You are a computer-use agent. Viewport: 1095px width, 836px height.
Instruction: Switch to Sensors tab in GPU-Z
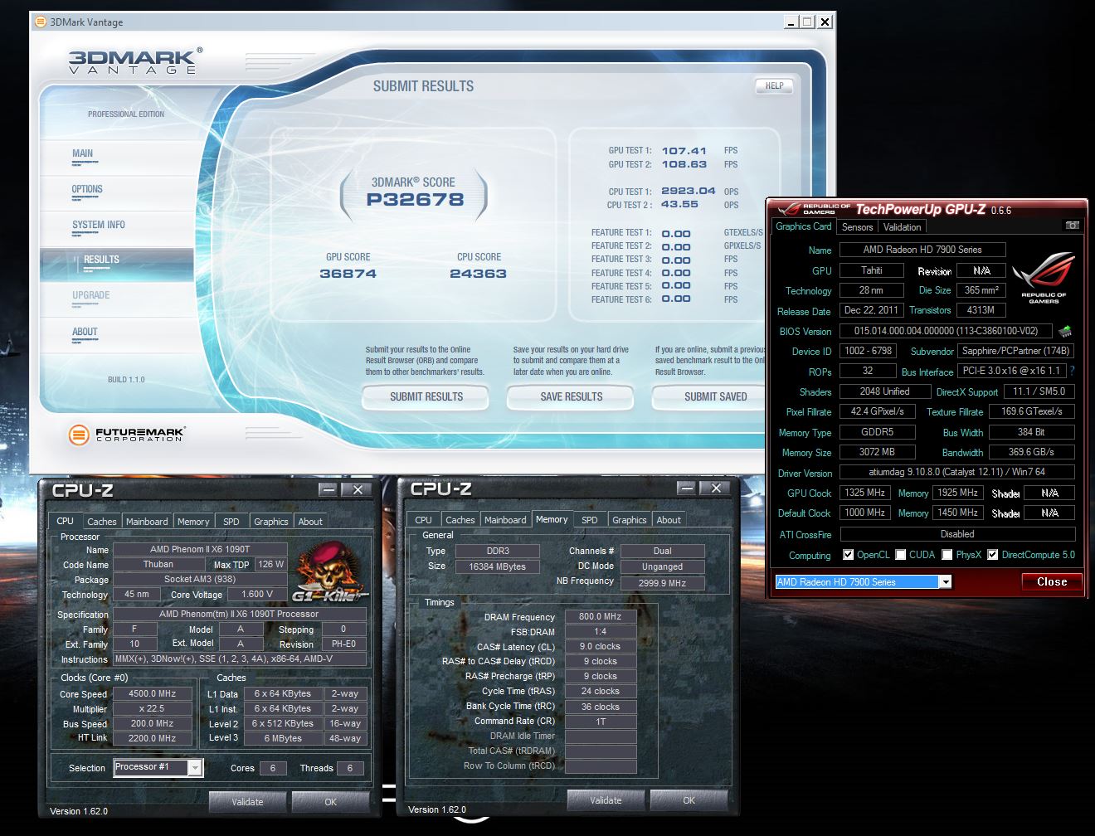(857, 227)
